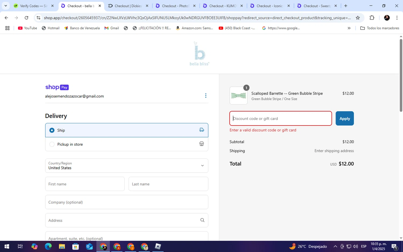Open the Hotmail bookmark
This screenshot has height=252, width=403.
pyautogui.click(x=51, y=28)
